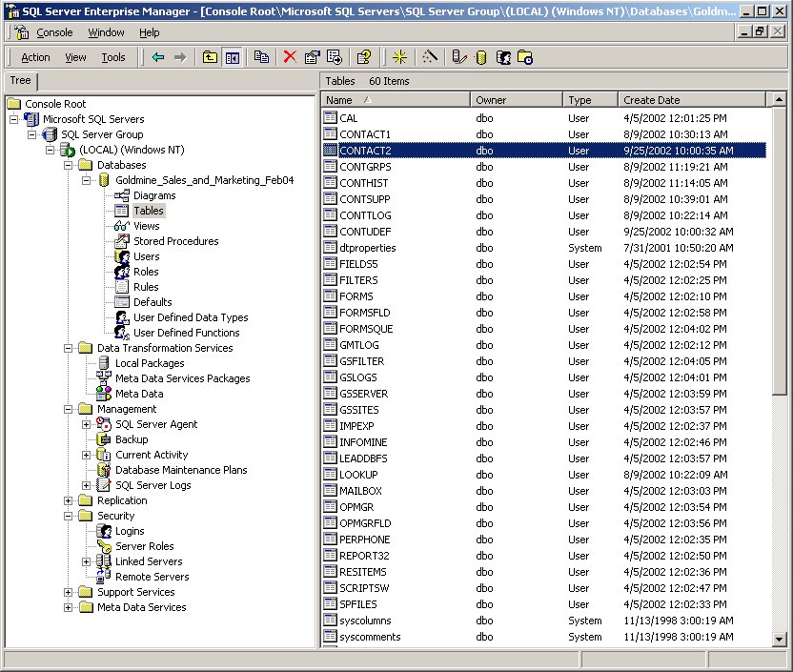Image resolution: width=793 pixels, height=672 pixels.
Task: Select the dtproperties table row
Action: [x=544, y=248]
